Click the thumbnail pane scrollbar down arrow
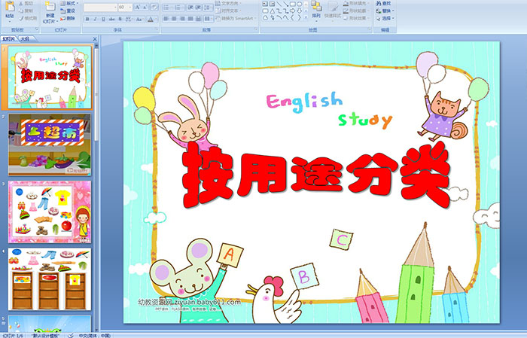 (96, 330)
